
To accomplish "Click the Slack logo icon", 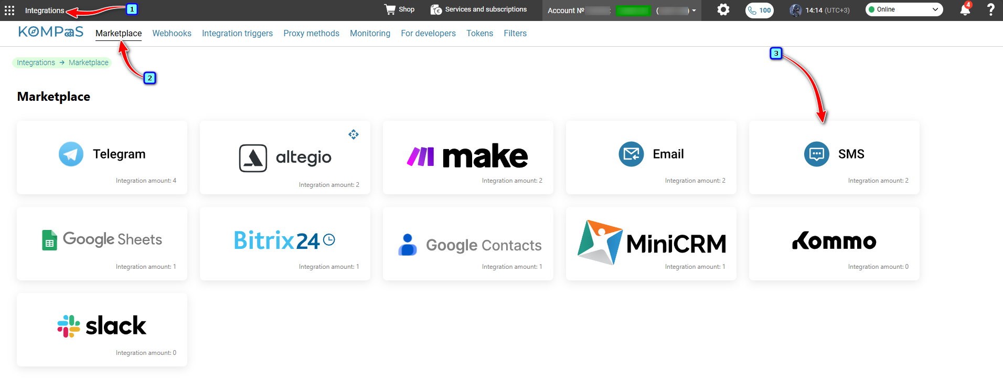I will click(69, 326).
